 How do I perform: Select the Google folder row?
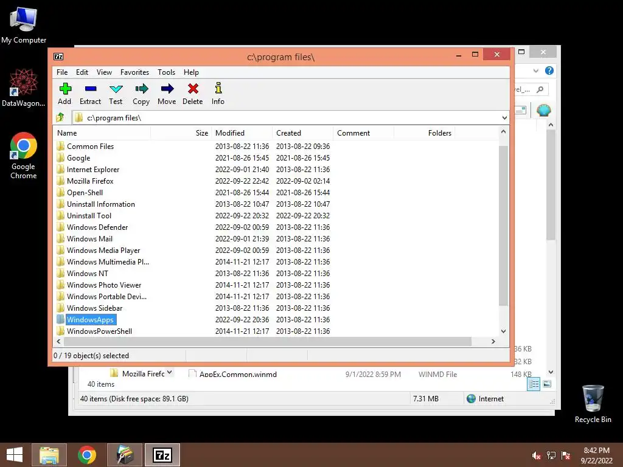tap(78, 158)
